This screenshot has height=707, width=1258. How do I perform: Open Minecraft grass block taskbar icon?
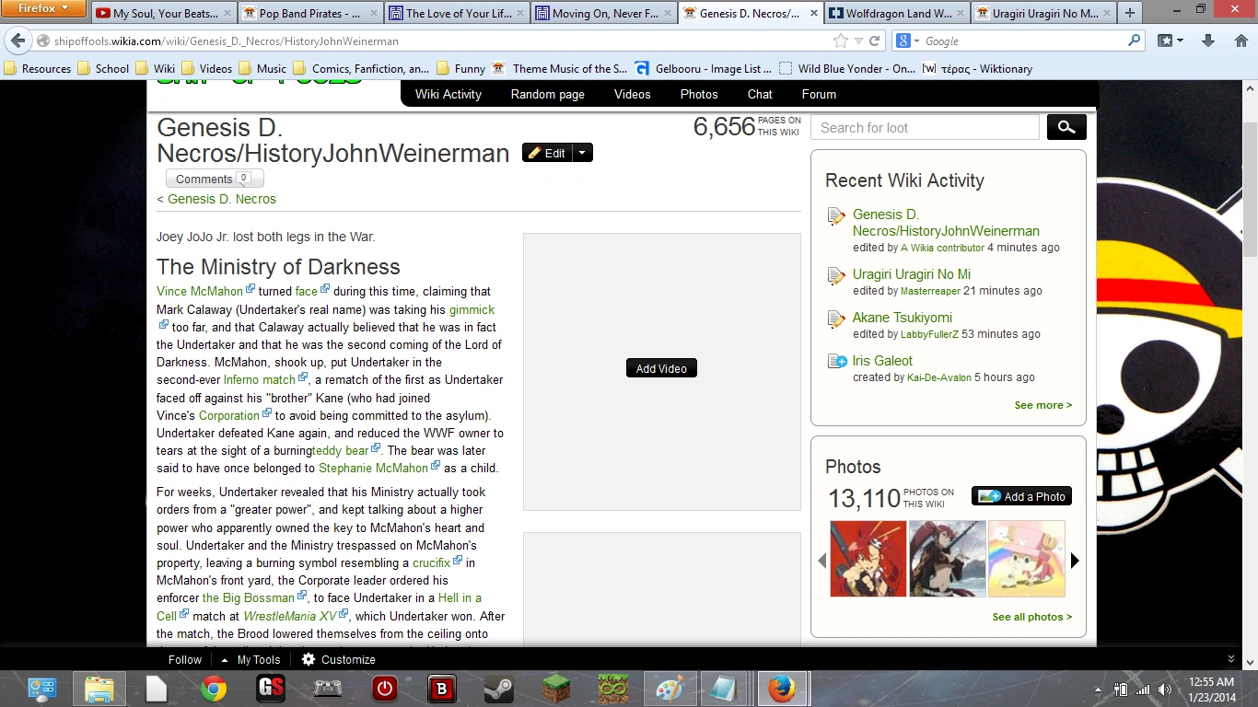[x=555, y=689]
